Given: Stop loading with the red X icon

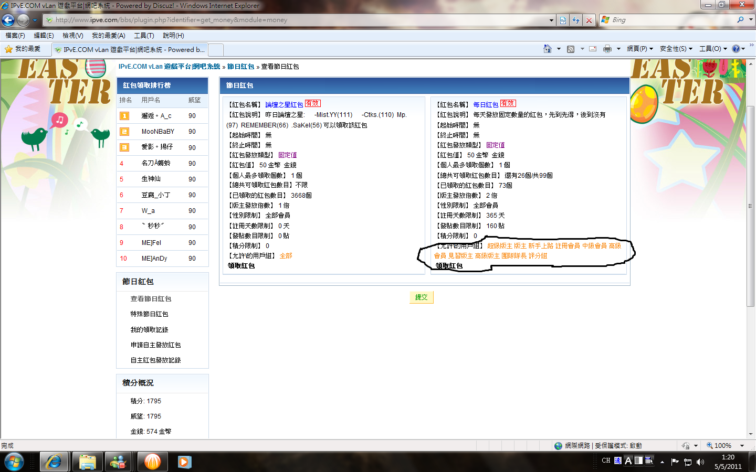Looking at the screenshot, I should 589,20.
